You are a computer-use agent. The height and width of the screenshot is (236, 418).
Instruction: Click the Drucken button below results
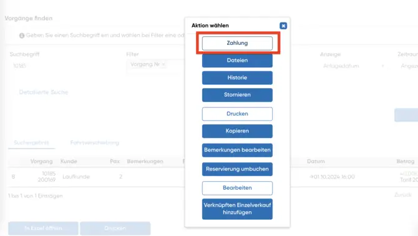pyautogui.click(x=115, y=229)
